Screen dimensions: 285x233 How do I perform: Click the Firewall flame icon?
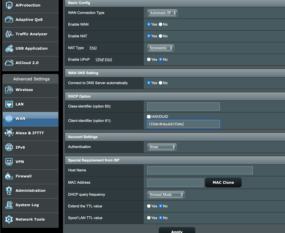click(9, 176)
